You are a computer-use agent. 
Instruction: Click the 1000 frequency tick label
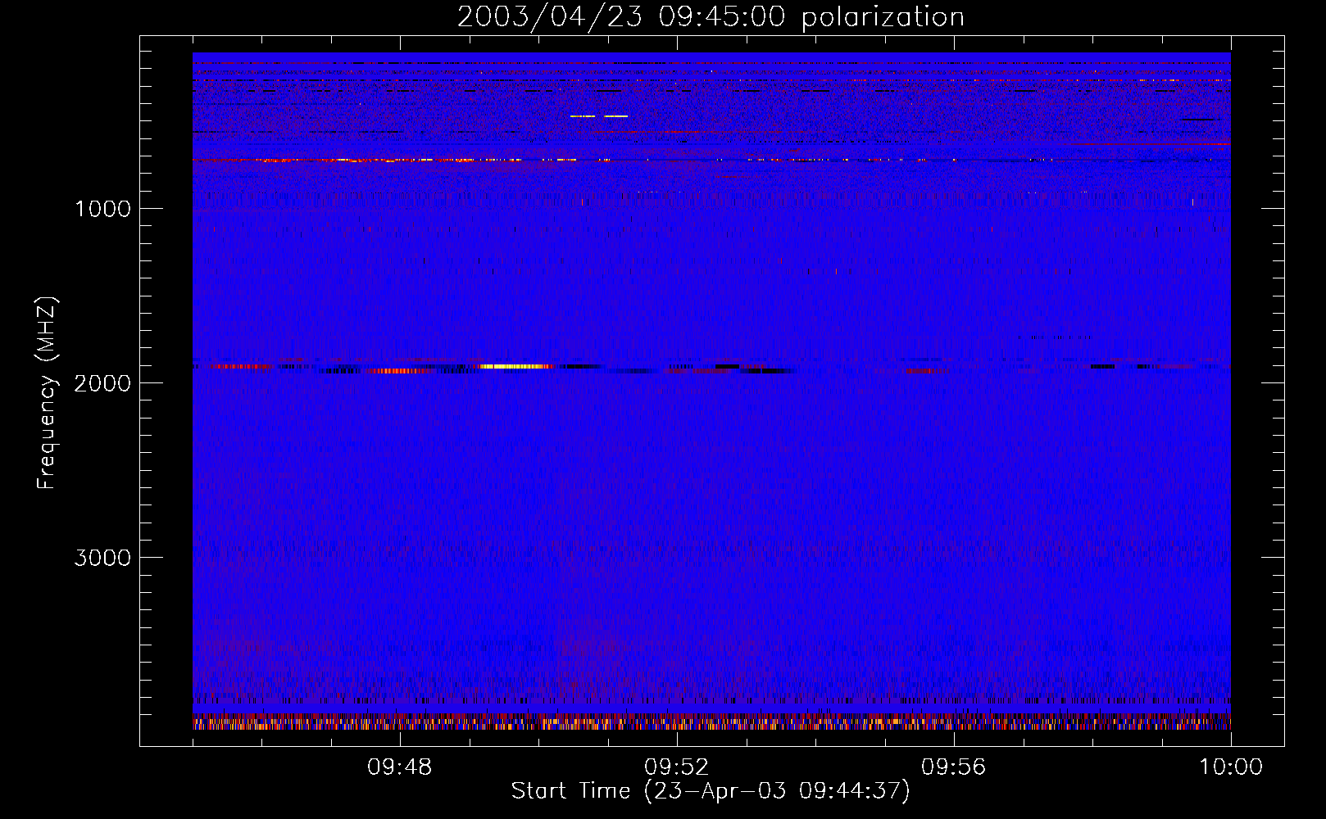[102, 209]
